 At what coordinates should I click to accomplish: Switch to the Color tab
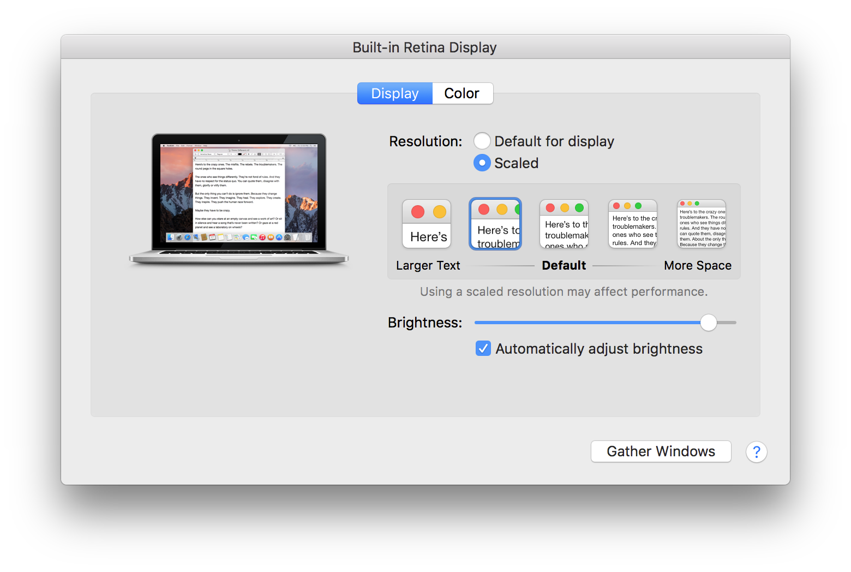click(462, 93)
